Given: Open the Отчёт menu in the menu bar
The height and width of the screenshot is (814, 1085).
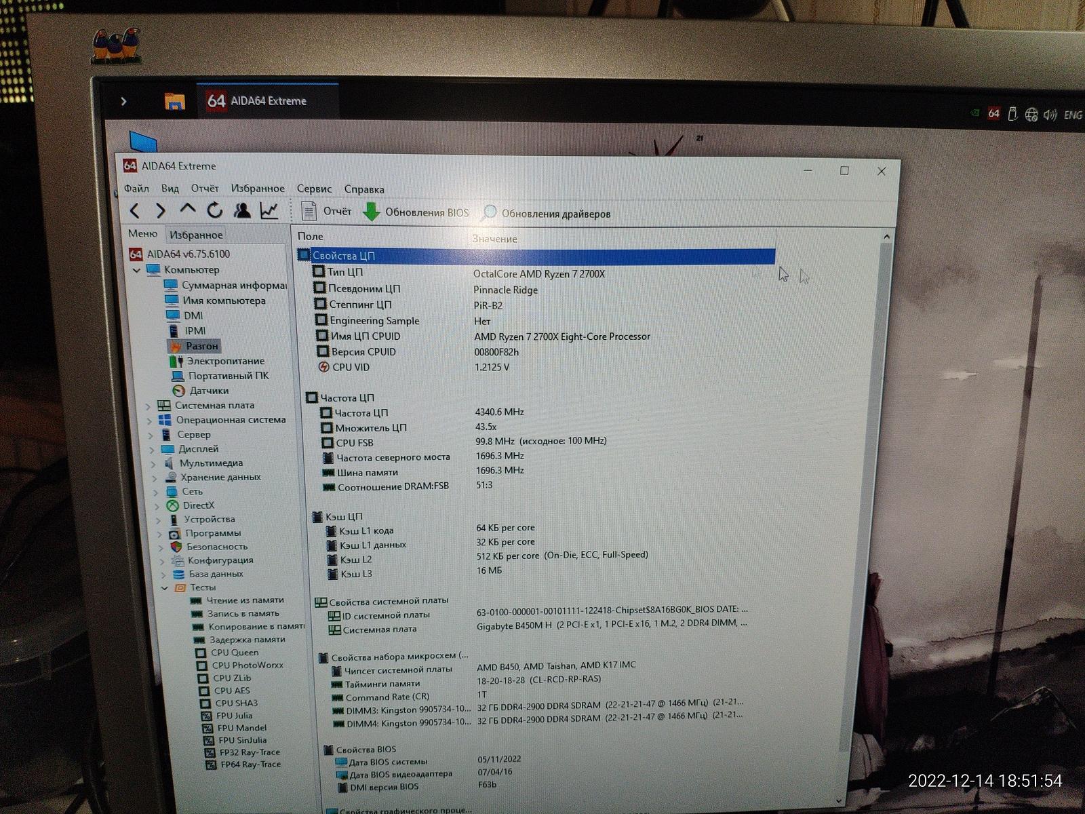Looking at the screenshot, I should pos(205,188).
